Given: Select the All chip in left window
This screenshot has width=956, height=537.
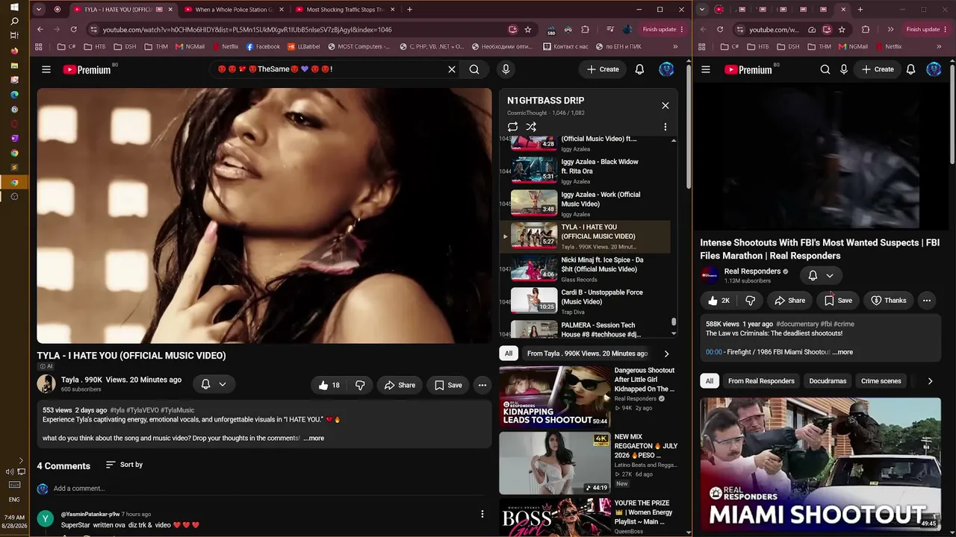Looking at the screenshot, I should (x=509, y=354).
